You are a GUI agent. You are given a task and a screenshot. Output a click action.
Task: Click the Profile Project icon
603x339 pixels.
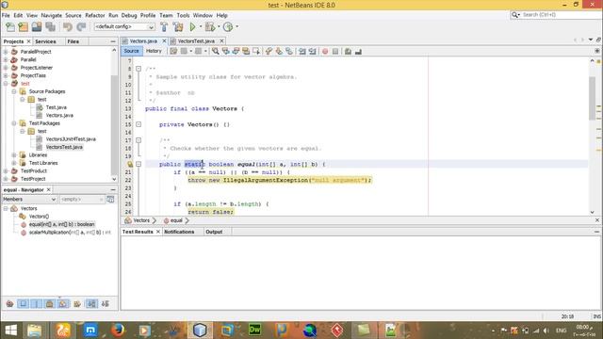pyautogui.click(x=228, y=27)
